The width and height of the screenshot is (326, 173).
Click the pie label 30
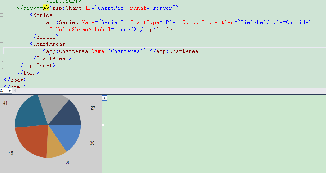coord(92,143)
